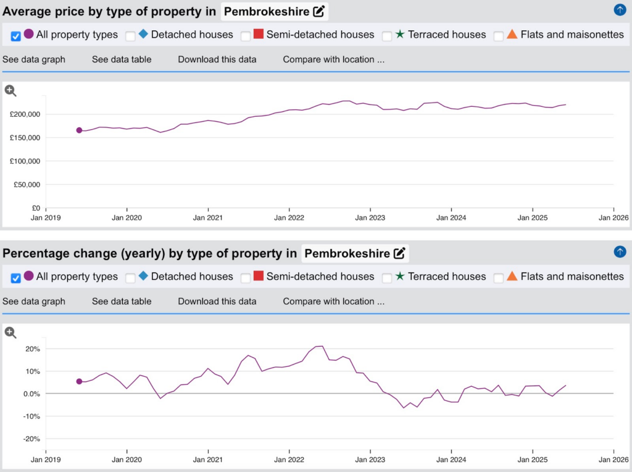The image size is (632, 472).
Task: Download this data for average price
Action: coord(217,59)
